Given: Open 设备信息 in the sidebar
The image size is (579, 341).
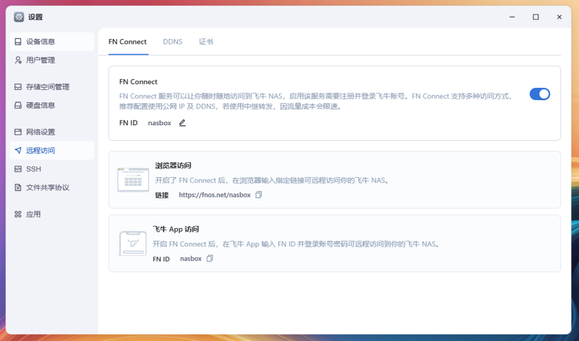Looking at the screenshot, I should [51, 42].
